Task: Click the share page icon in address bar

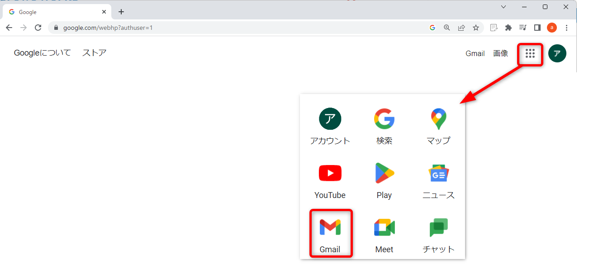Action: click(461, 28)
